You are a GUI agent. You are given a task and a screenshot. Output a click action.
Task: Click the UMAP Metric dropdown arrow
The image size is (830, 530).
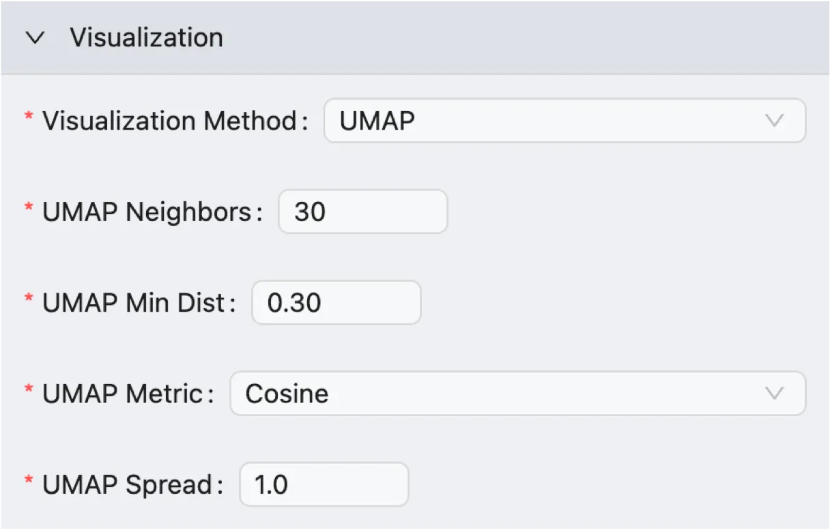tap(773, 393)
